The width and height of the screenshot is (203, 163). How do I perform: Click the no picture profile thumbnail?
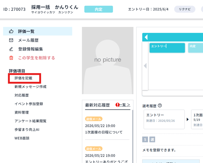click(x=107, y=61)
